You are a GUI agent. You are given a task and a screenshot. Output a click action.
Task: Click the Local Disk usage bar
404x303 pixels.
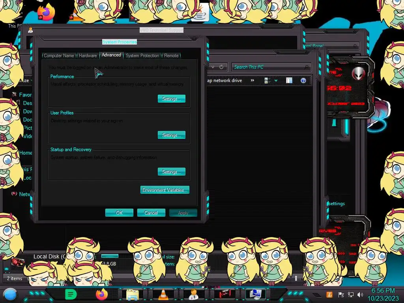click(110, 256)
